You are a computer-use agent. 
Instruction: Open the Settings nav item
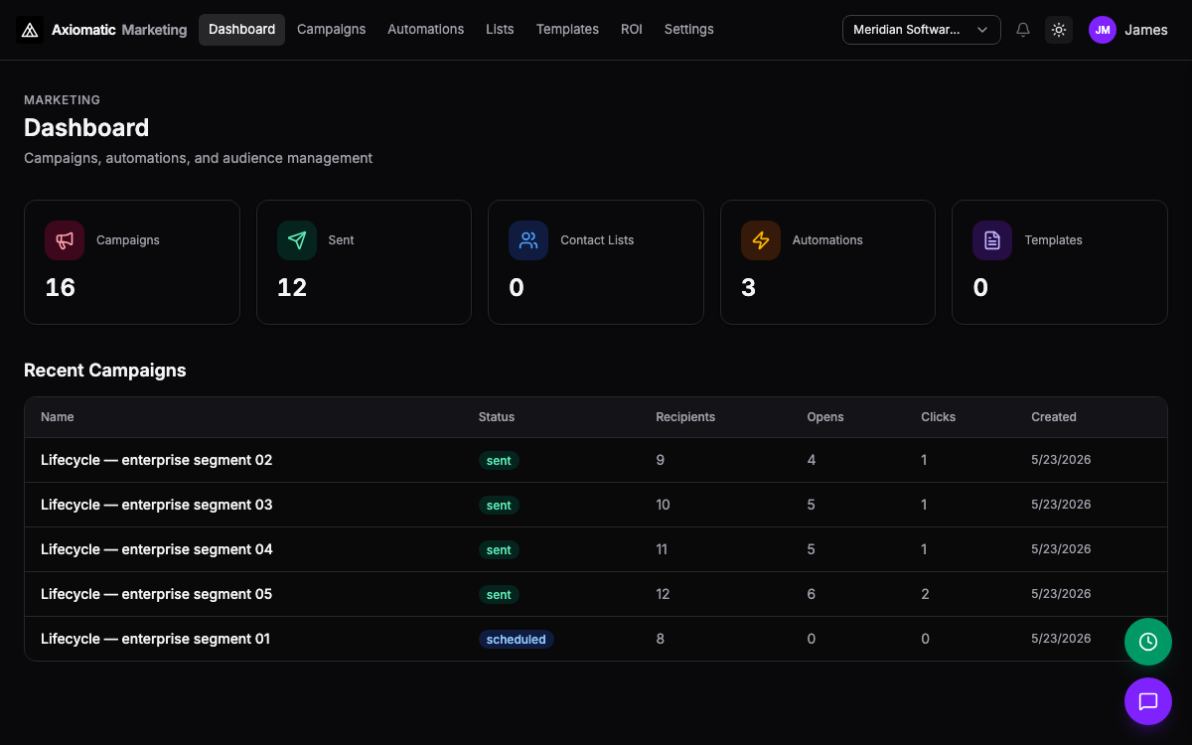tap(689, 30)
